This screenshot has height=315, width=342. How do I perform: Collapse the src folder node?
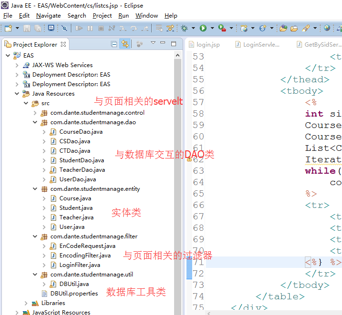[26, 103]
